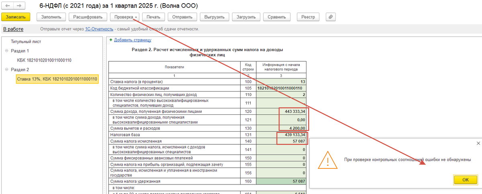The width and height of the screenshot is (482, 194).
Task: Click the Показатели column header
Action: point(174,67)
